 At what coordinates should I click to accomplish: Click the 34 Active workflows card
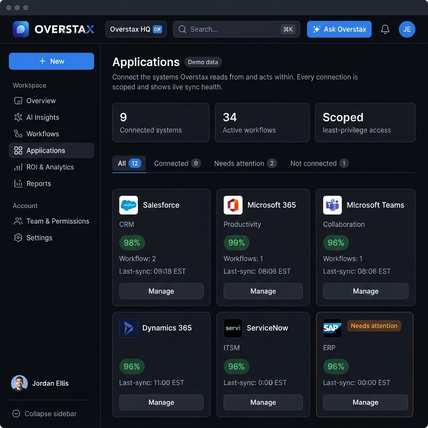262,122
